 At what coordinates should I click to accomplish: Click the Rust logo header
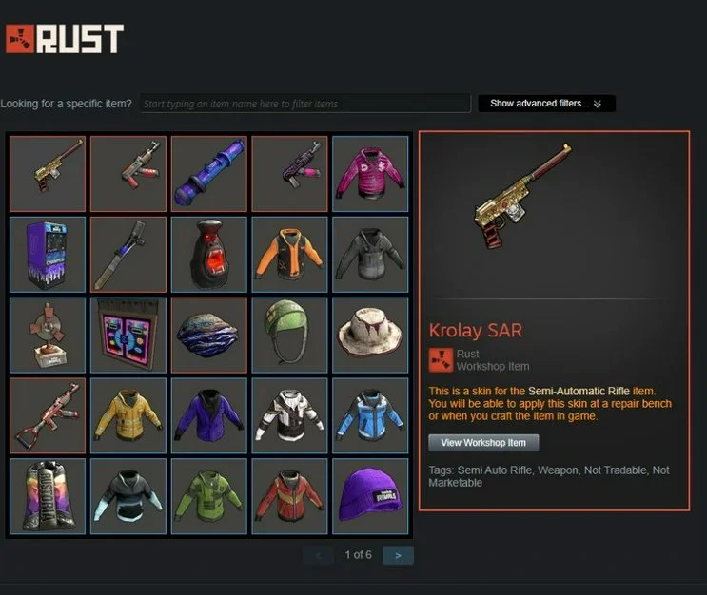[x=64, y=39]
